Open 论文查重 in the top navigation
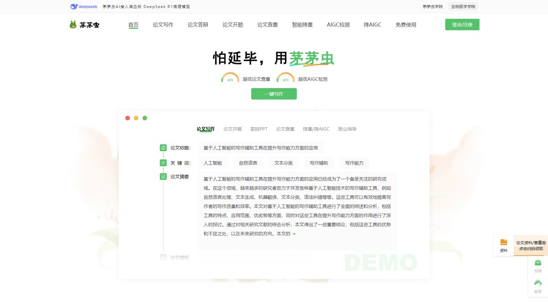Viewport: 548px width, 308px height. (267, 25)
